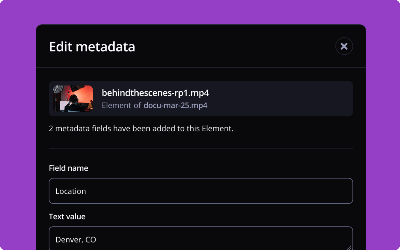Open the docu-mar-25.mp4 parent file link
Screen dimensions: 400x250
(x=175, y=105)
